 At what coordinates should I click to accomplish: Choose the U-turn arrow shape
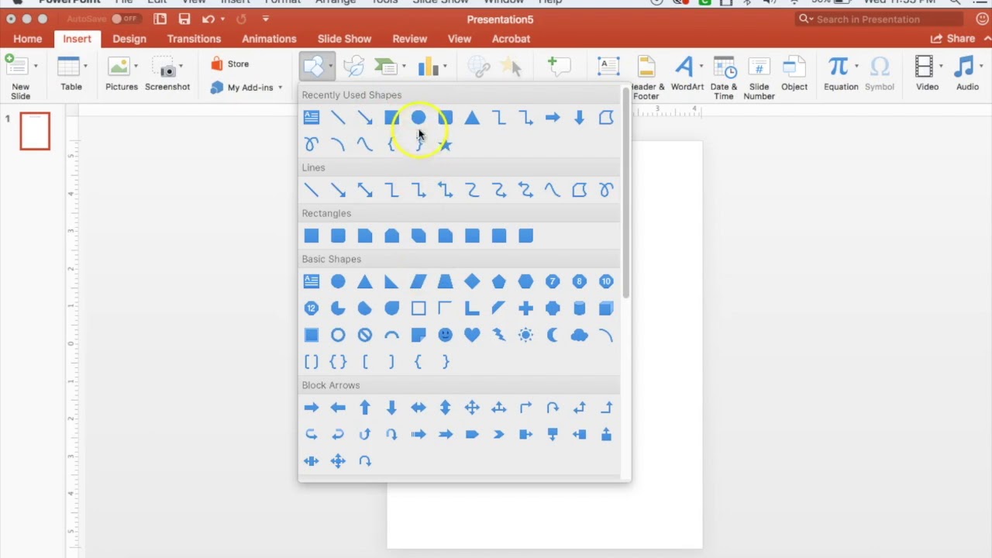(553, 408)
